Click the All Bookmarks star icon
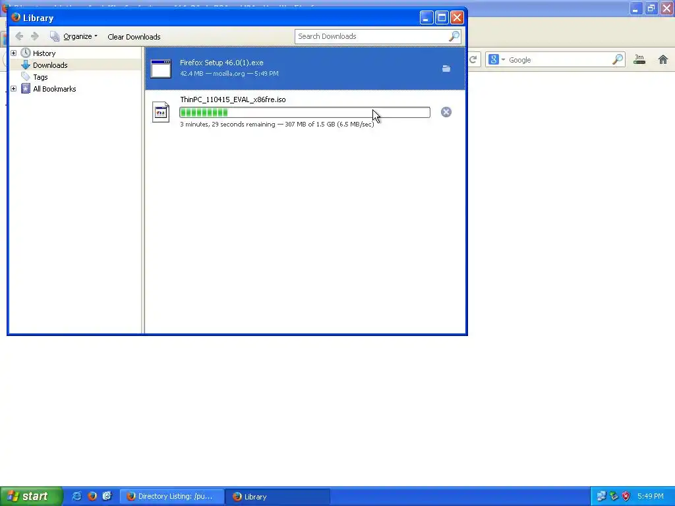This screenshot has width=675, height=506. click(x=26, y=89)
